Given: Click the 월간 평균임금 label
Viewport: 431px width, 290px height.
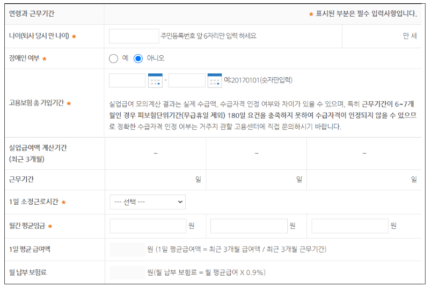Looking at the screenshot, I should coord(27,226).
